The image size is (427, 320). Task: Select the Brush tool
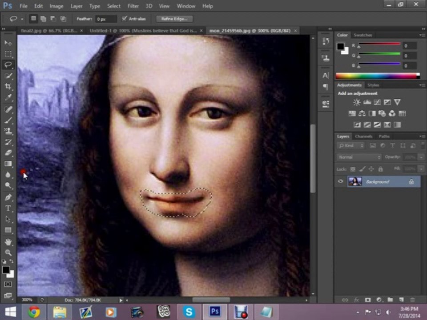(8, 120)
